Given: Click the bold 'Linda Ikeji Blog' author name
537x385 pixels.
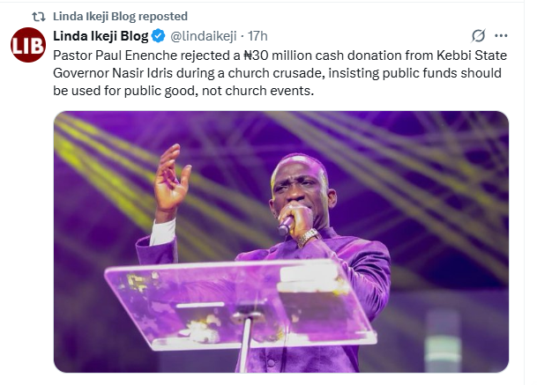Looking at the screenshot, I should point(101,36).
